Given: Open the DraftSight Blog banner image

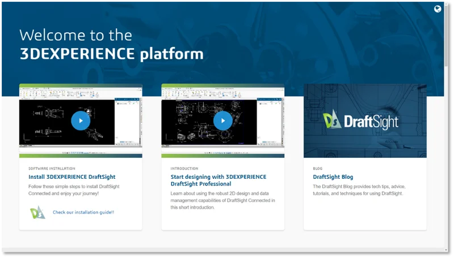Looking at the screenshot, I should click(x=365, y=121).
